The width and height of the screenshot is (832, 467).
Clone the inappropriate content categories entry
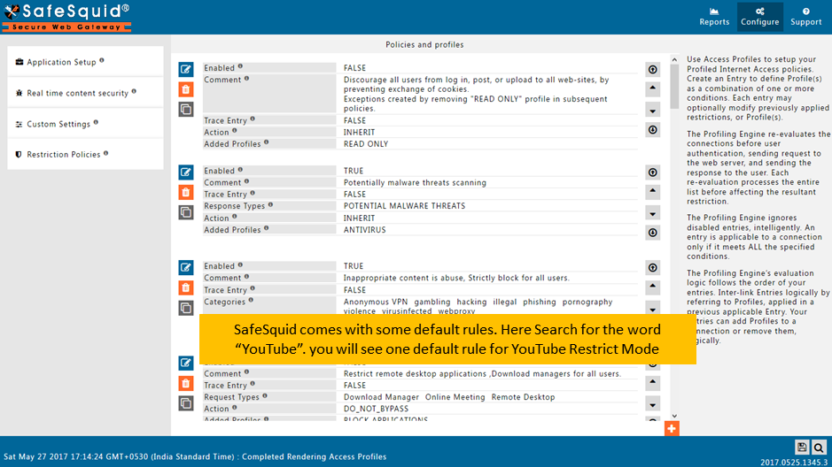point(186,308)
